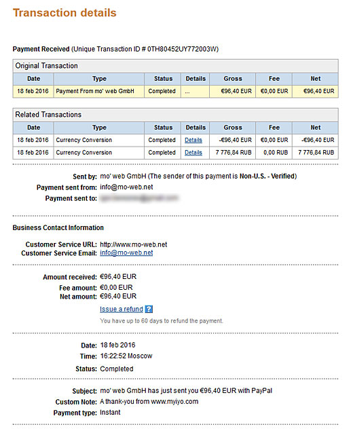Click the info@mo-web.net customer service email link
The height and width of the screenshot is (429, 353).
(126, 253)
